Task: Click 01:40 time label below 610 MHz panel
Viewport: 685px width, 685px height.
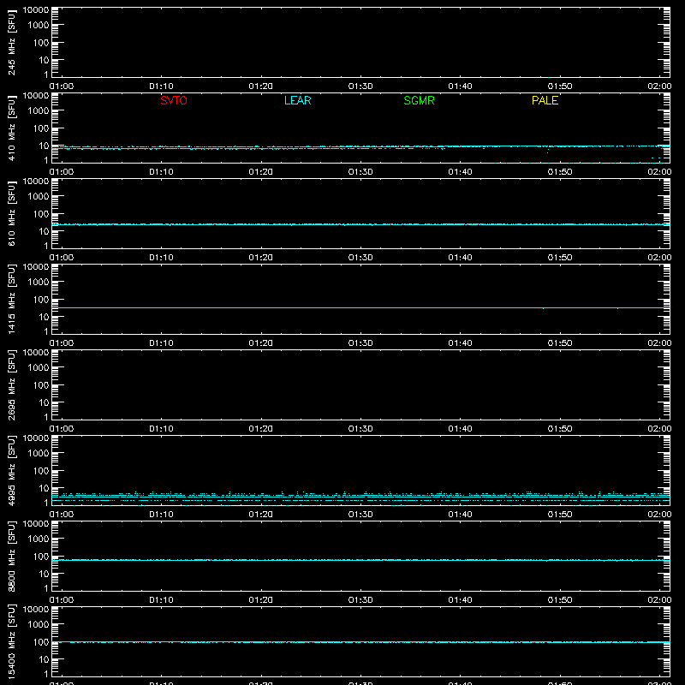Action: click(x=460, y=258)
